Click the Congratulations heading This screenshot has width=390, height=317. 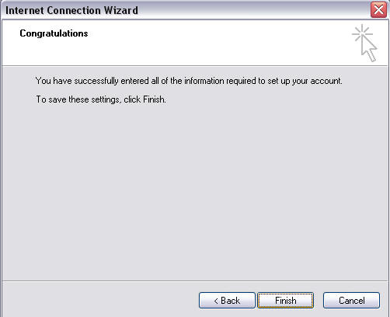coord(54,33)
